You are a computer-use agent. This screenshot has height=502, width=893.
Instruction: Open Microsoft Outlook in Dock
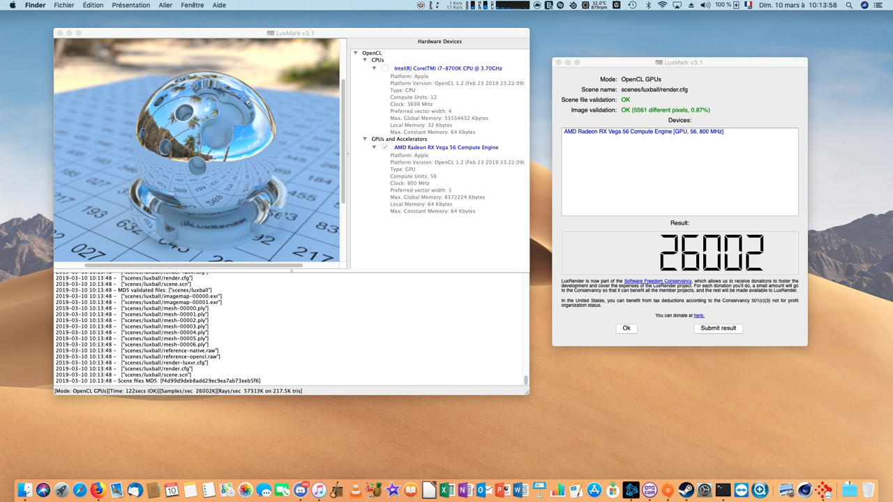tap(484, 490)
